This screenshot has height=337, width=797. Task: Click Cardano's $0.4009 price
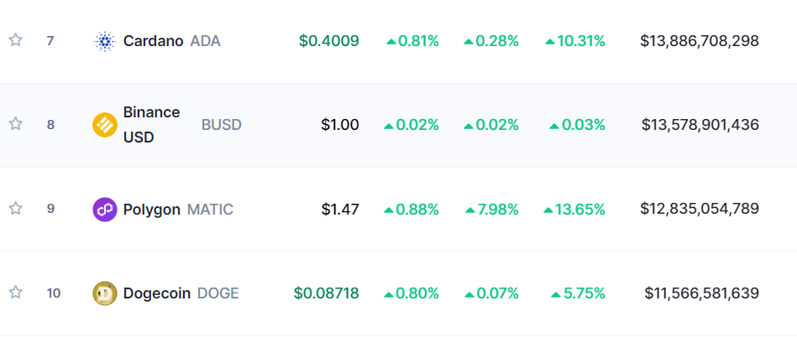[329, 41]
